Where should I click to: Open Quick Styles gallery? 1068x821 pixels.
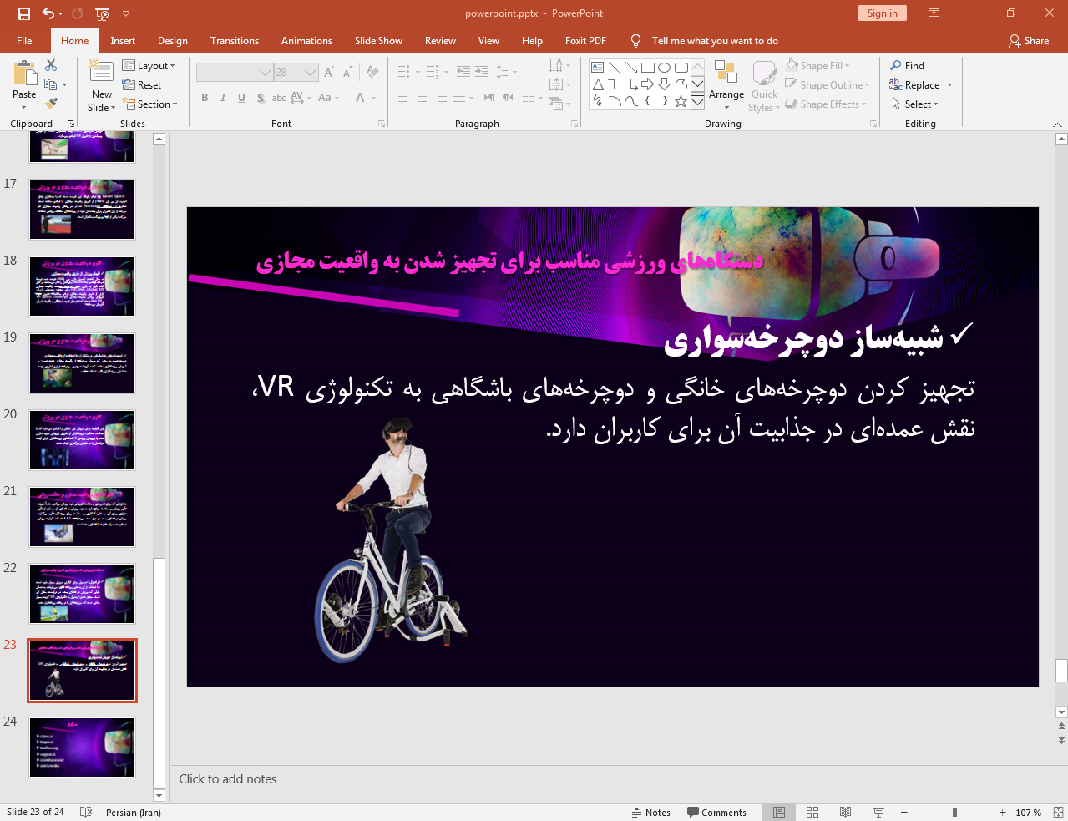click(x=764, y=85)
